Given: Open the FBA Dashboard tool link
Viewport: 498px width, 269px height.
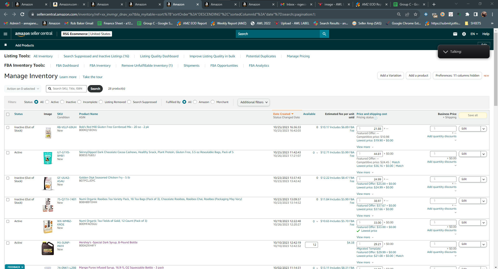Looking at the screenshot, I should point(67,66).
